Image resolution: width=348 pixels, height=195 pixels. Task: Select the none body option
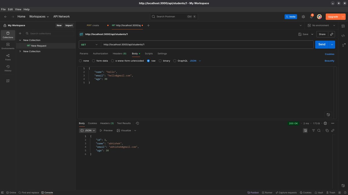(x=84, y=61)
